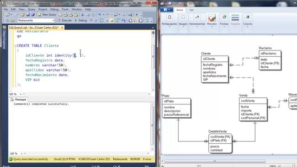
Task: Open the File menu in SSMS
Action: pyautogui.click(x=6, y=9)
